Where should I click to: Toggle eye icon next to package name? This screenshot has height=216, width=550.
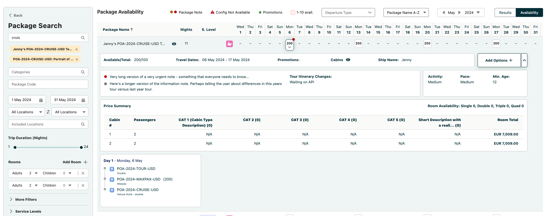(174, 44)
